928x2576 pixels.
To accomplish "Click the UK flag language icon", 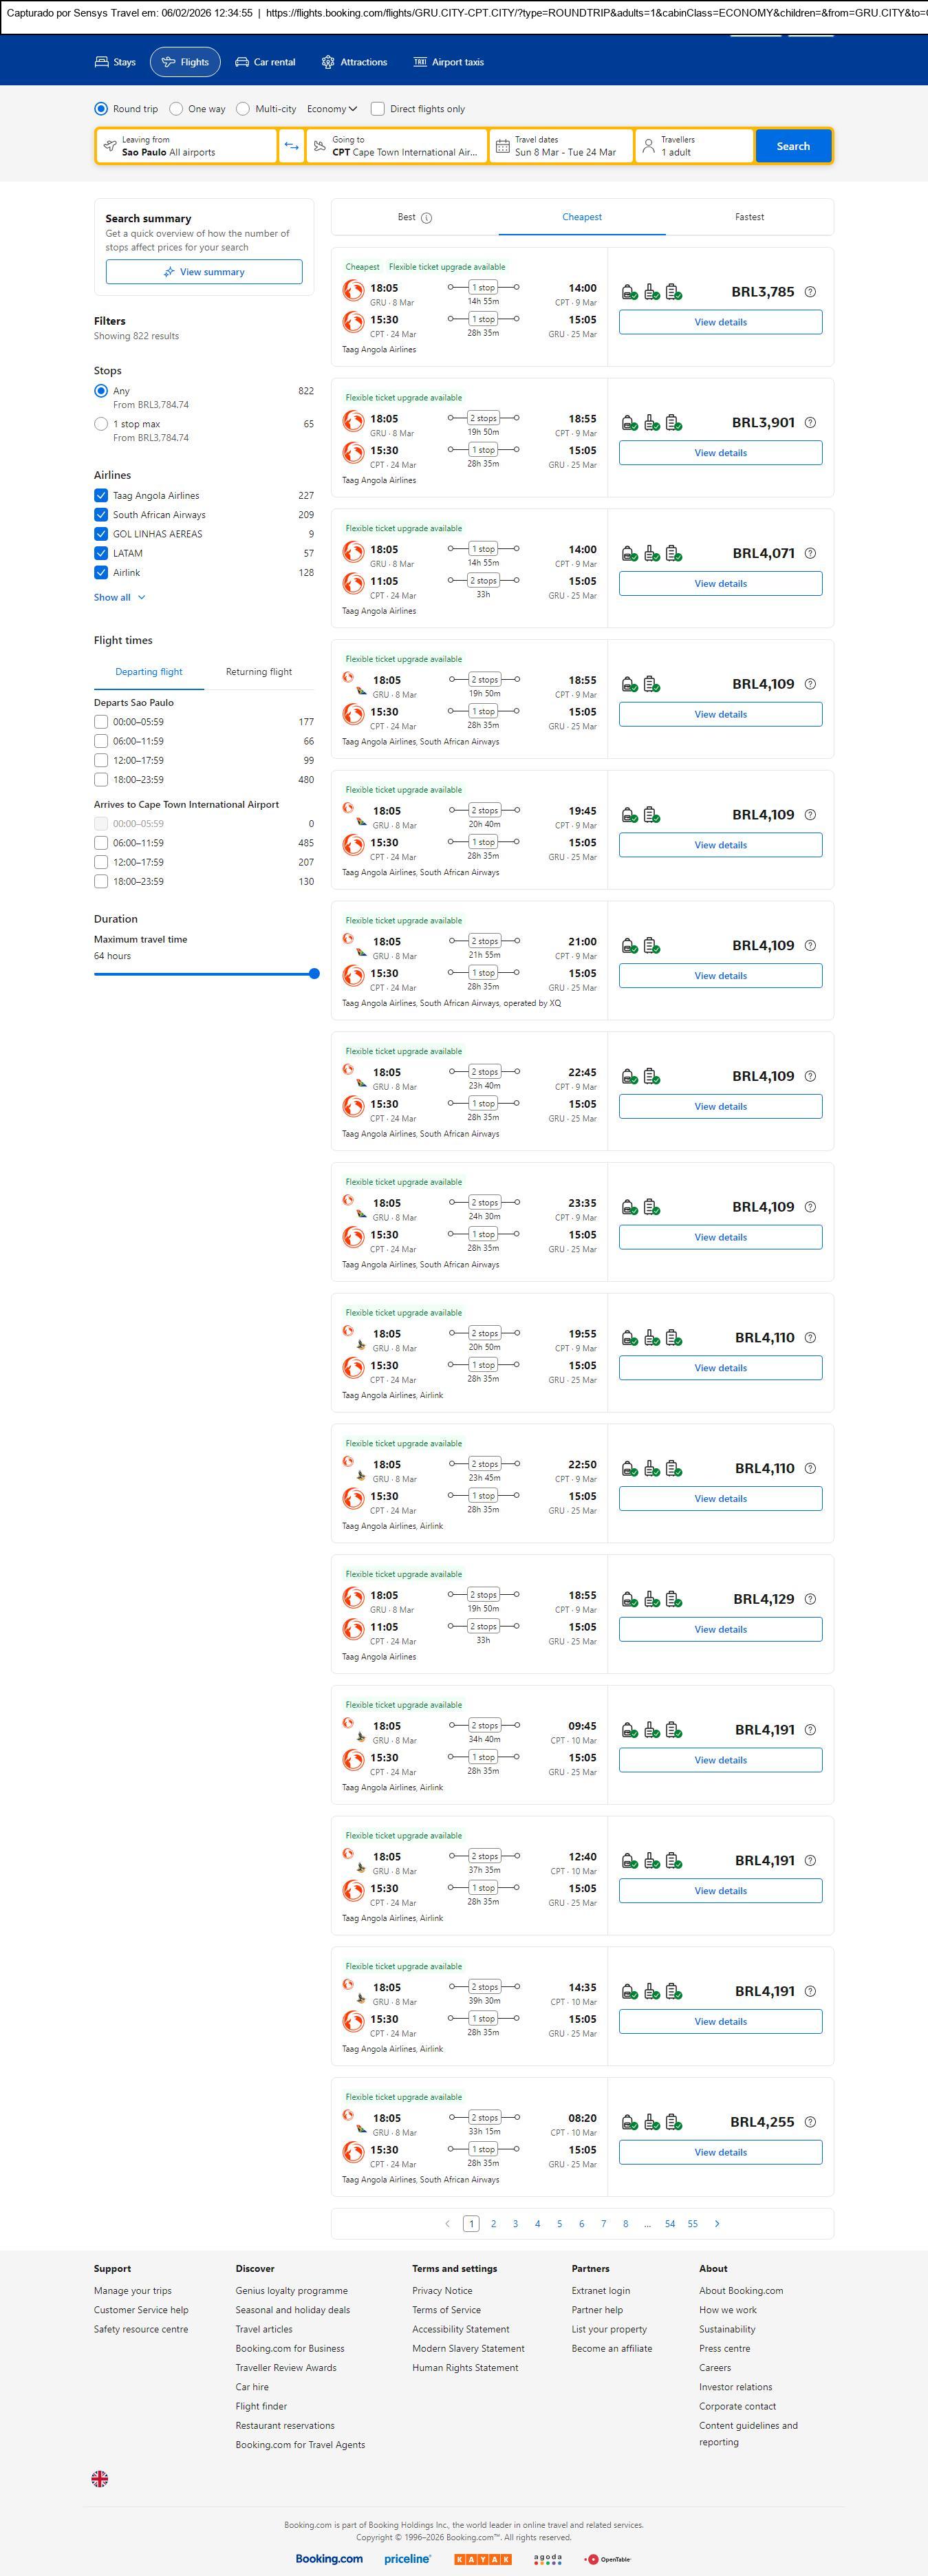I will (100, 2479).
